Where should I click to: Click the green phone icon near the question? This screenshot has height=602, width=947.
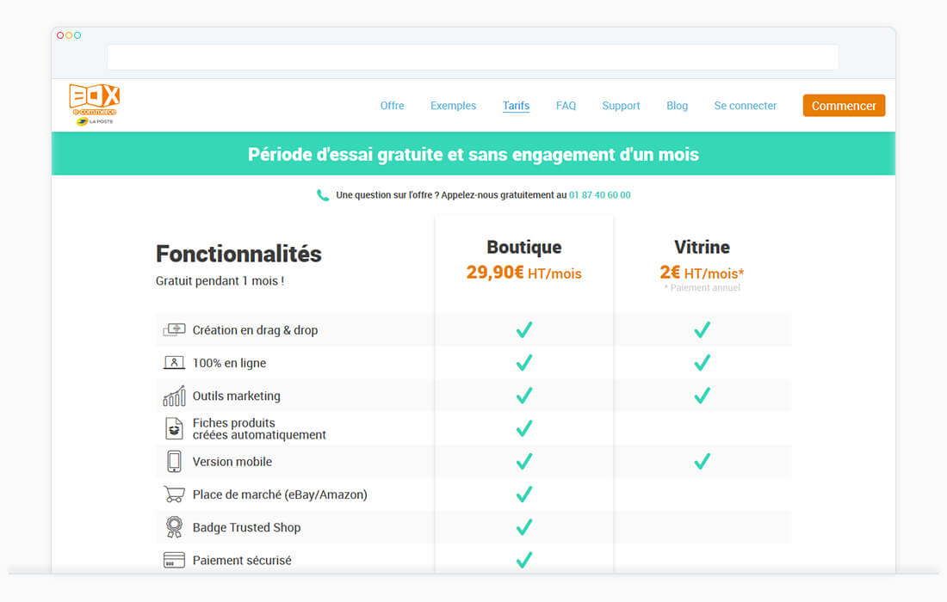coord(323,195)
